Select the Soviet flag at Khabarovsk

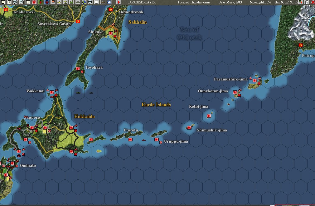tap(6, 10)
